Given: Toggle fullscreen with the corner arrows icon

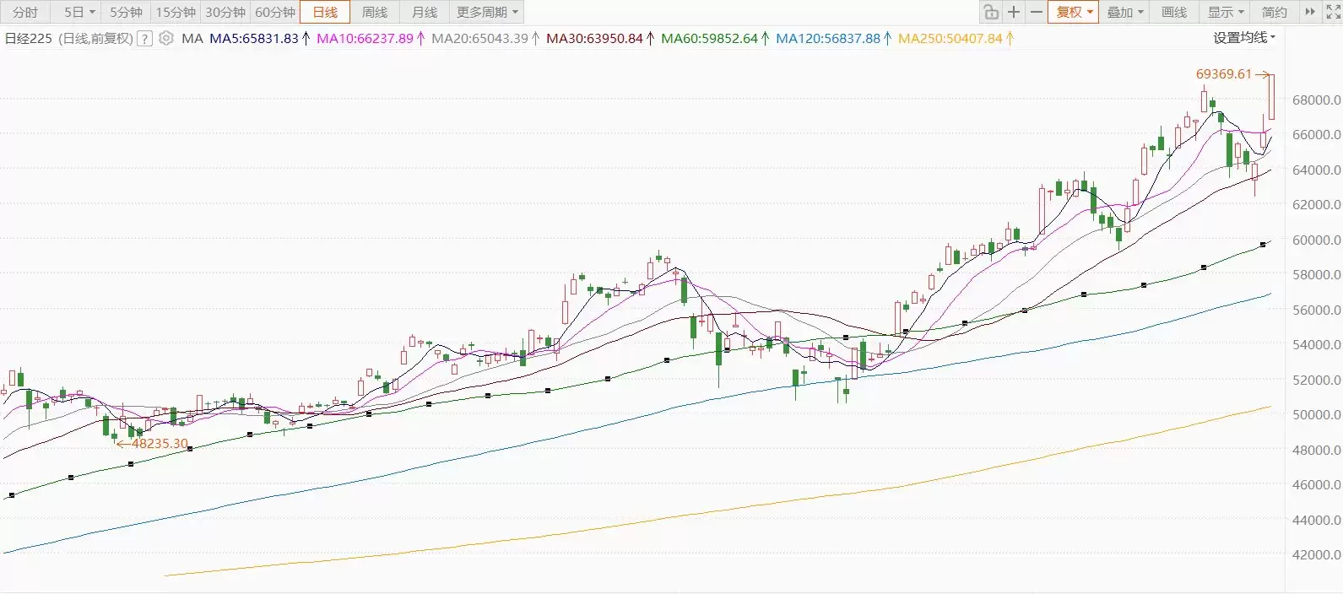Looking at the screenshot, I should click(1332, 12).
